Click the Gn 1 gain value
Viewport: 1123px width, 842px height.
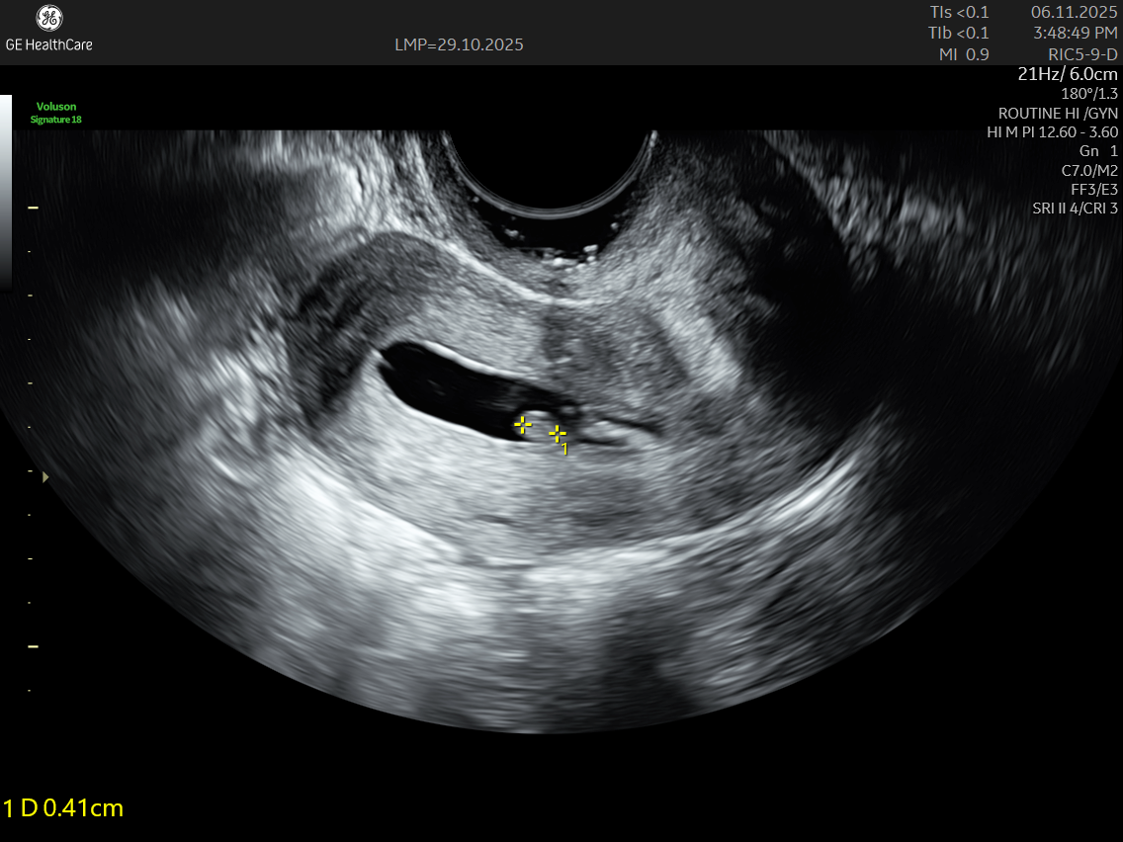[1098, 150]
